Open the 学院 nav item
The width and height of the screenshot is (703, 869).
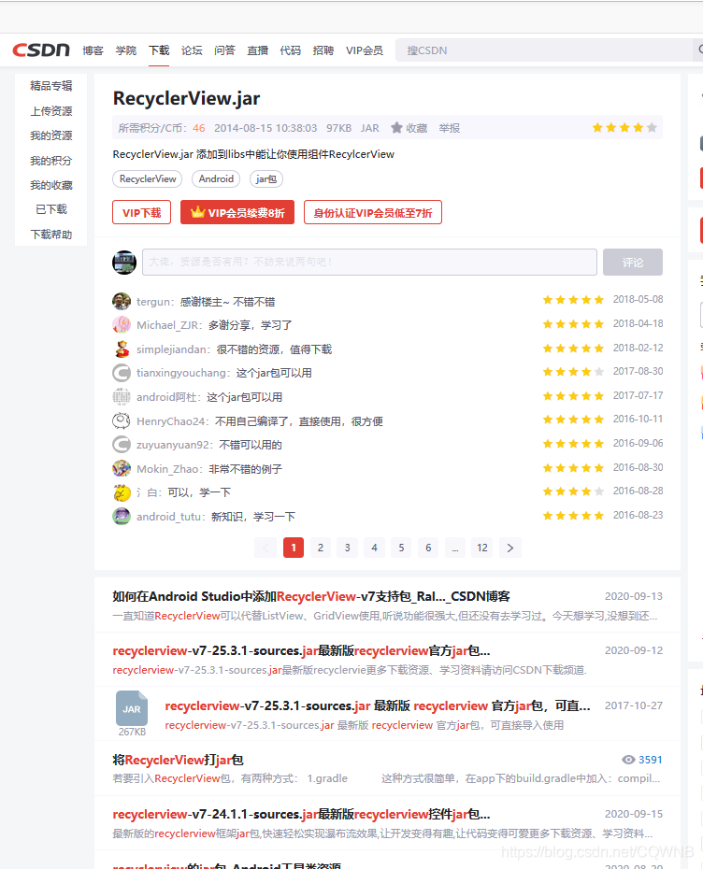(x=126, y=50)
